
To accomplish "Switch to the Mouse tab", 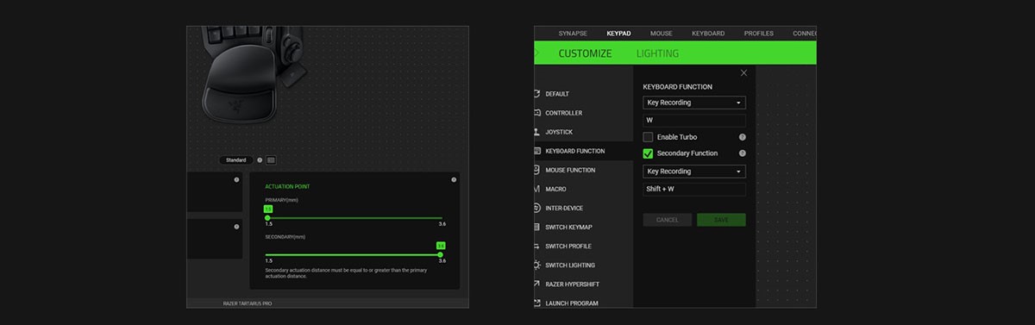I will 662,33.
